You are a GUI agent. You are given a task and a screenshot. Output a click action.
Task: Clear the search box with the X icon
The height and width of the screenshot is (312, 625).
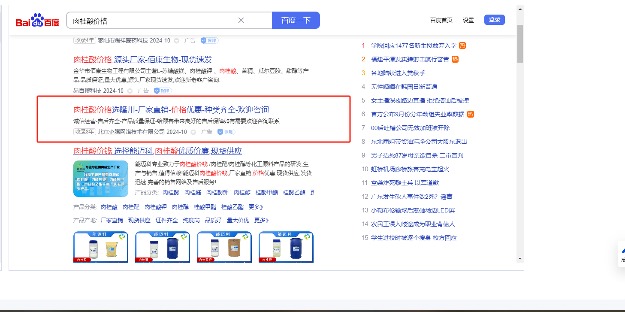click(241, 20)
